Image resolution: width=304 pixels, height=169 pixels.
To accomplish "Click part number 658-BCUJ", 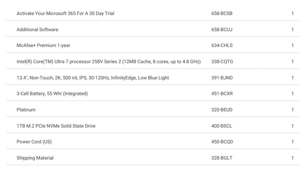I will [222, 30].
